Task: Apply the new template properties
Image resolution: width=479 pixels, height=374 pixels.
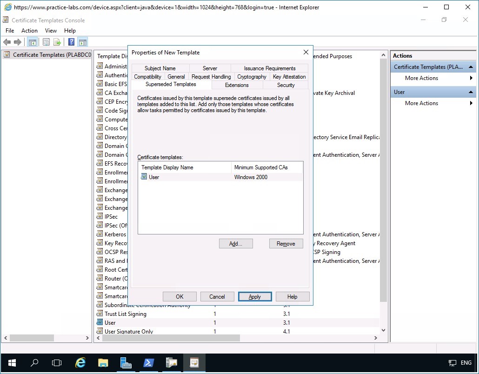Action: pos(255,296)
